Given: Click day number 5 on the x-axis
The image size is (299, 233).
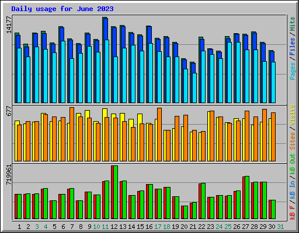Looking at the screenshot, I should coord(54,227).
